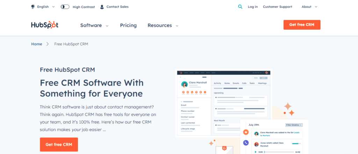This screenshot has height=154, width=358.
Task: Click the 0:00 playback time
Action: (260, 152)
